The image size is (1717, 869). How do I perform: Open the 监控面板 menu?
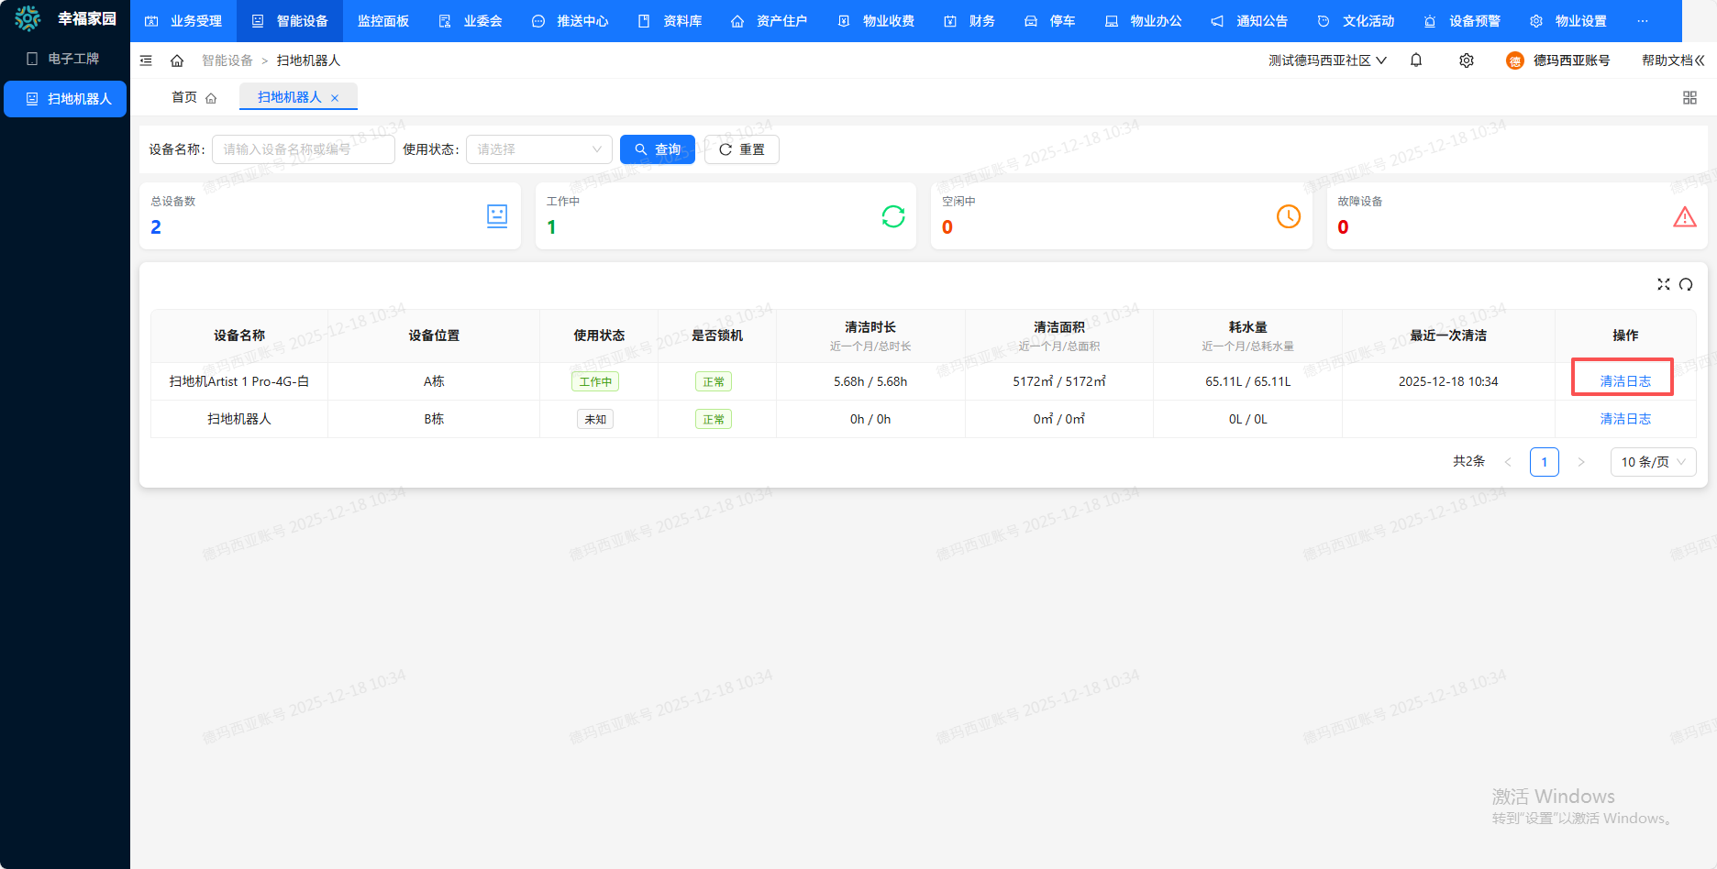pos(382,21)
